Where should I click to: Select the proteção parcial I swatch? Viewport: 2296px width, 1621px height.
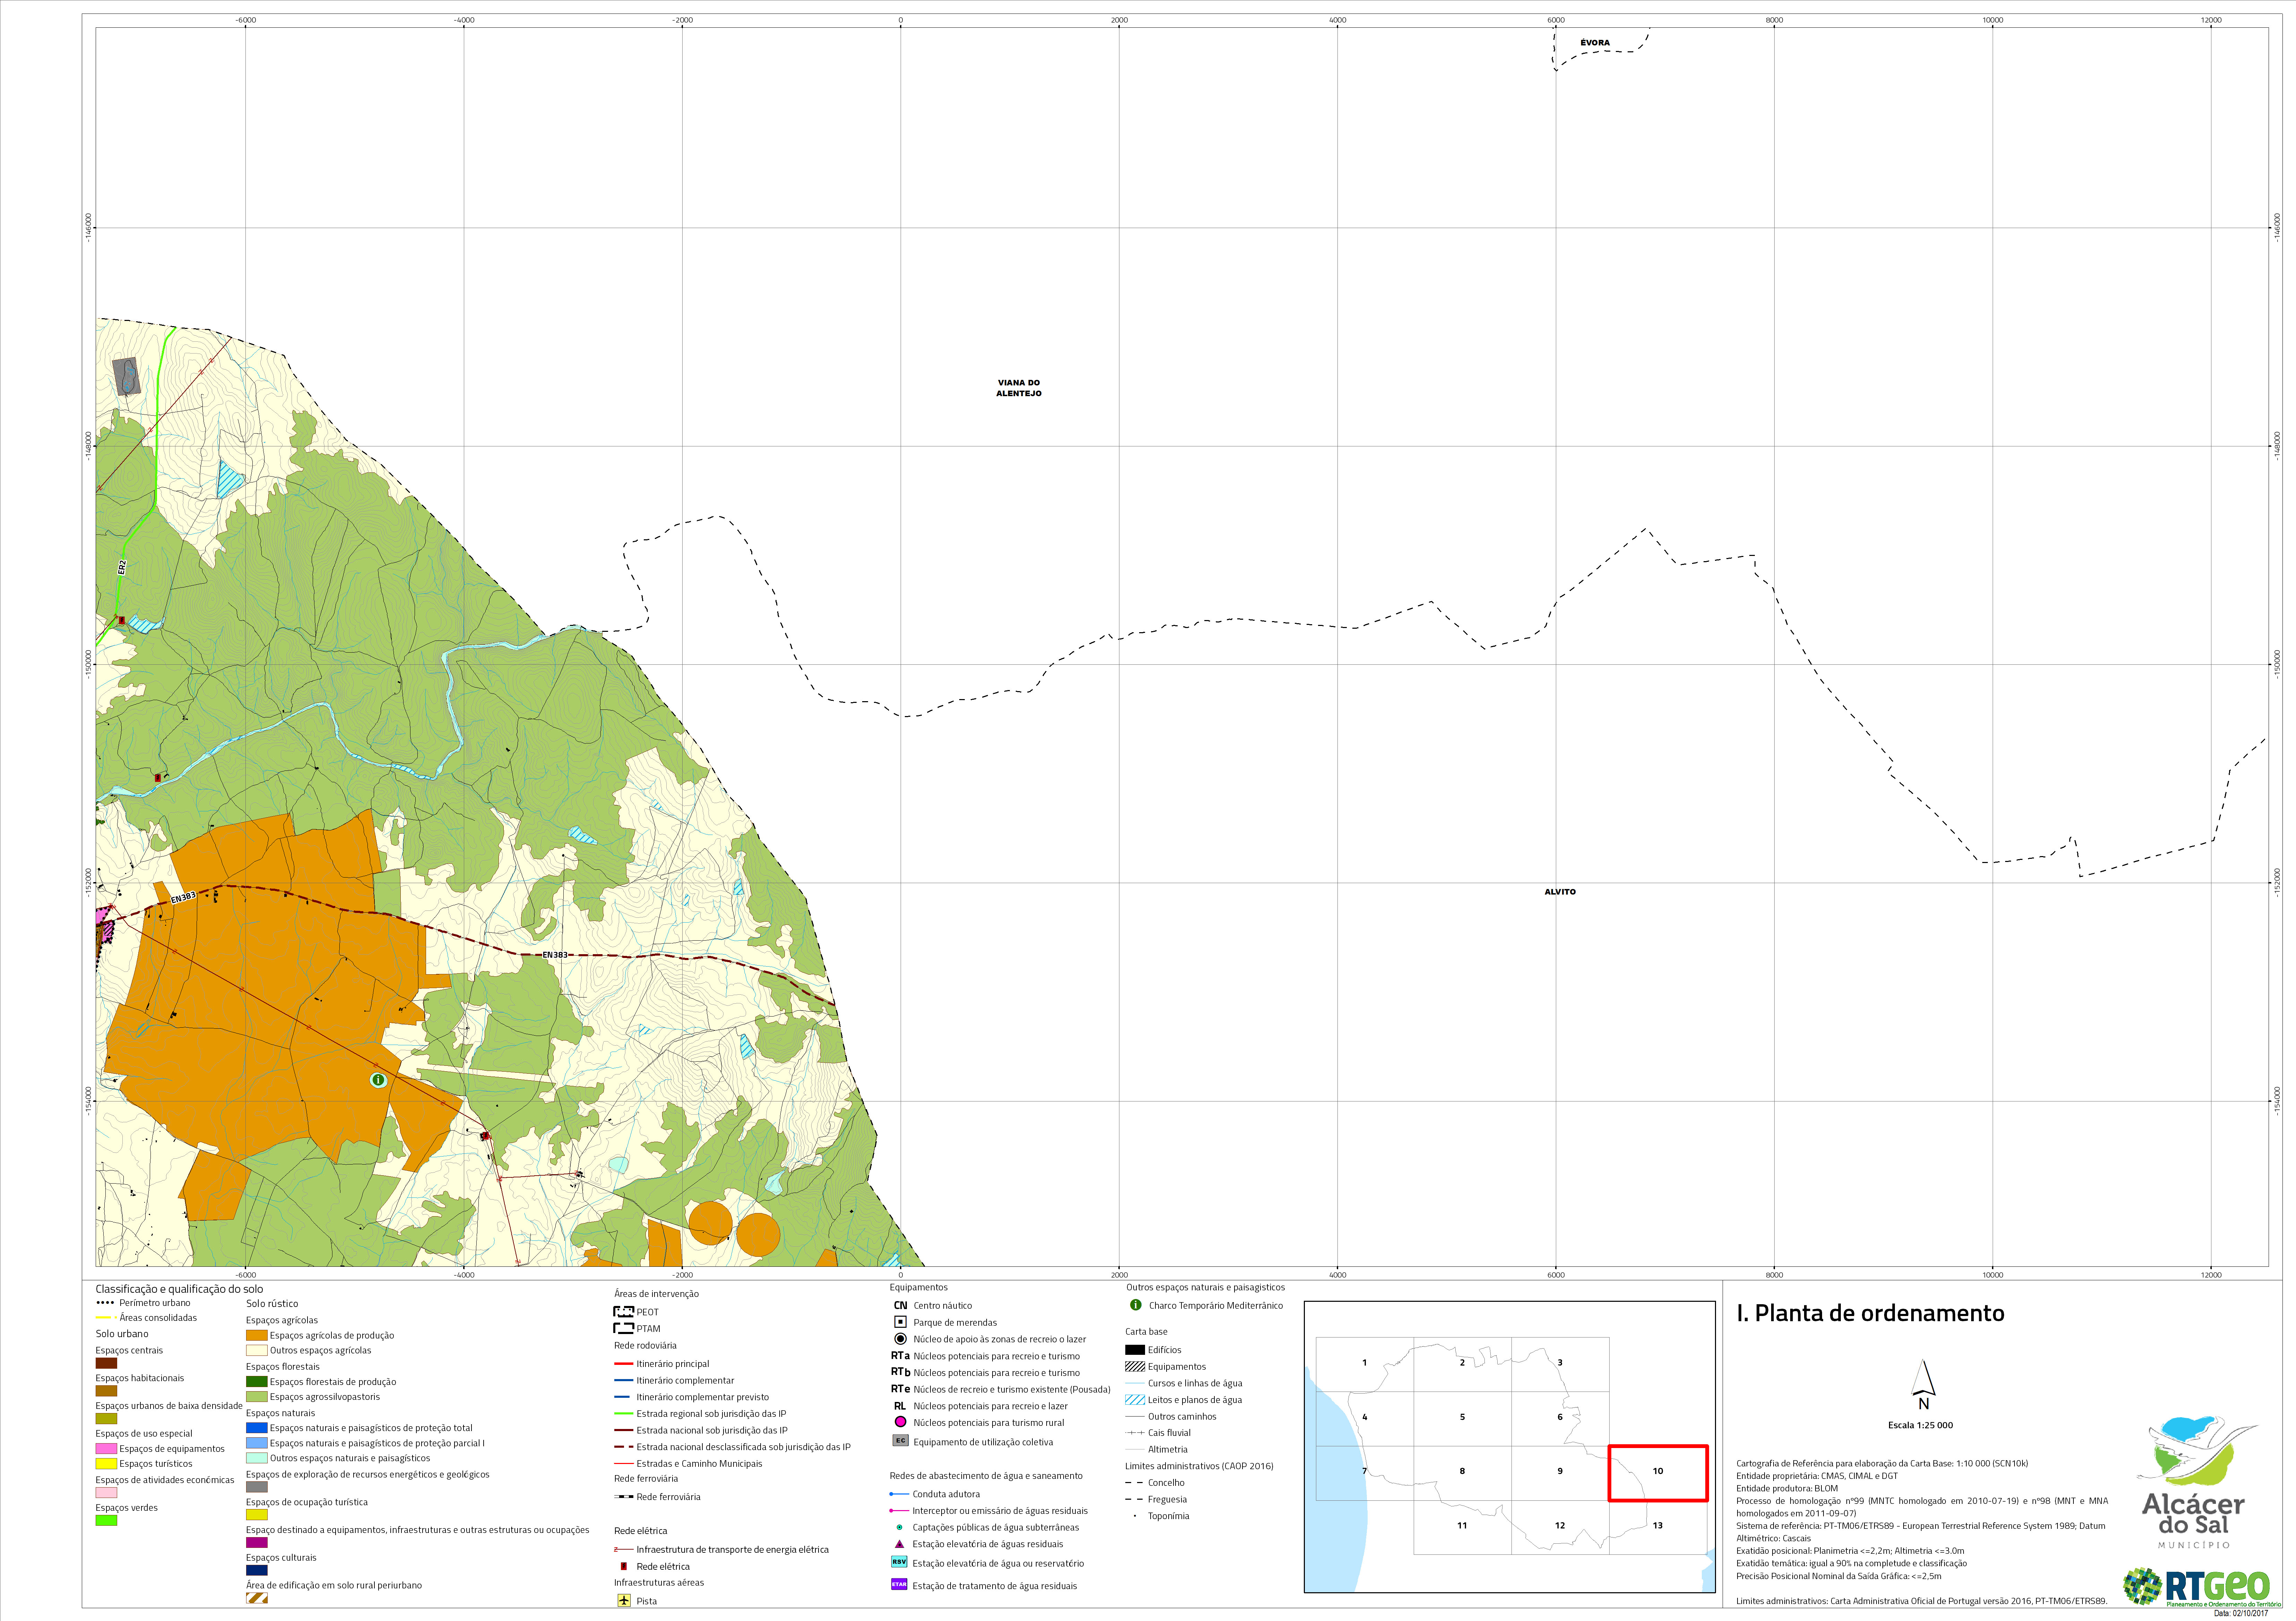257,1443
